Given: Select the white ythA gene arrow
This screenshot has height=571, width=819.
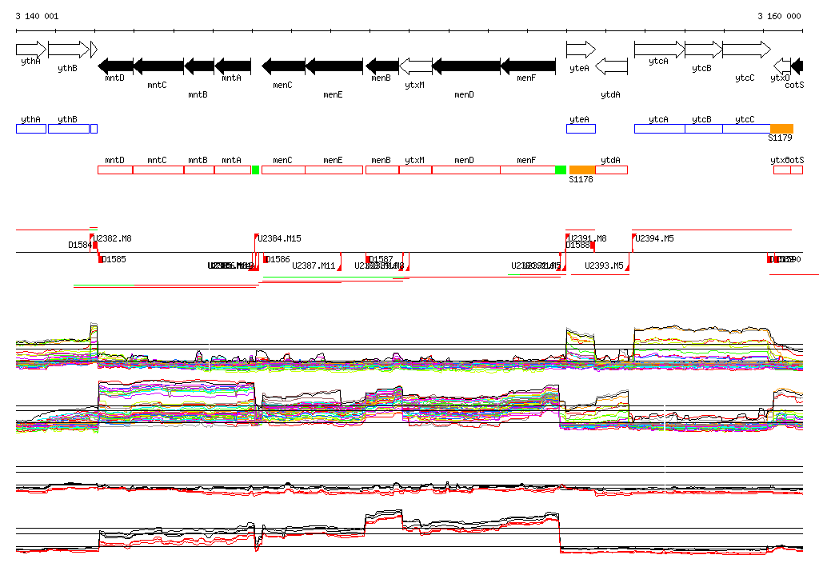Looking at the screenshot, I should (31, 50).
